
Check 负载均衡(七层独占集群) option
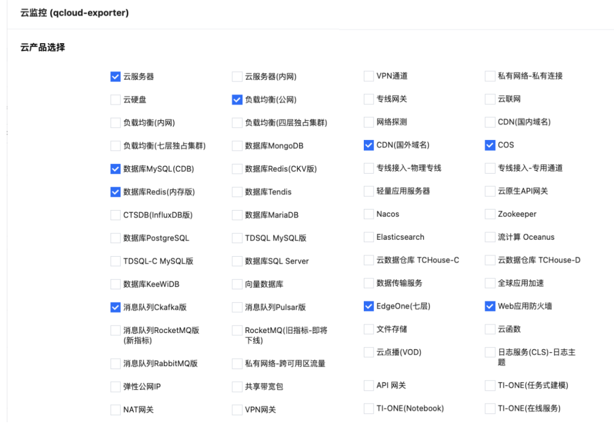pyautogui.click(x=115, y=146)
